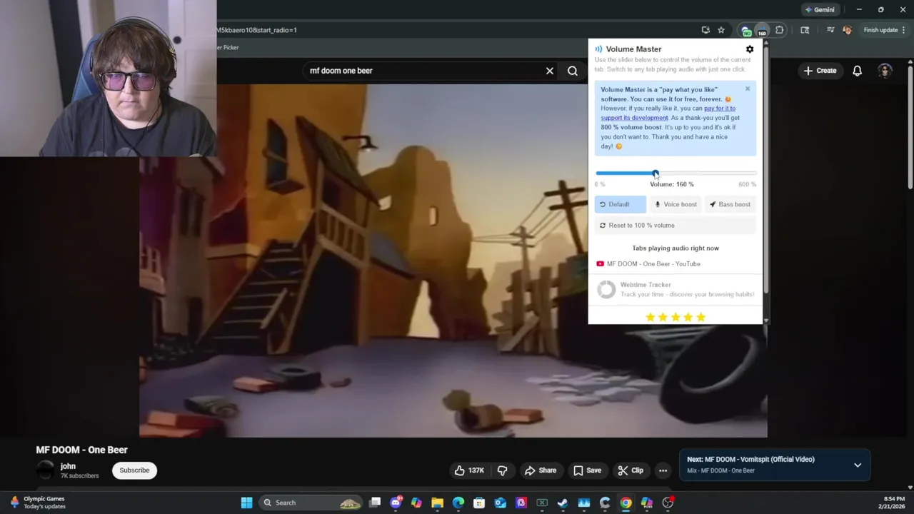Dismiss the pay-what-you-like notice in Volume Master
914x514 pixels.
748,89
